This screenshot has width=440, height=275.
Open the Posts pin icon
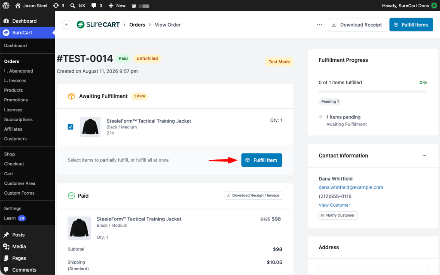click(x=6, y=235)
